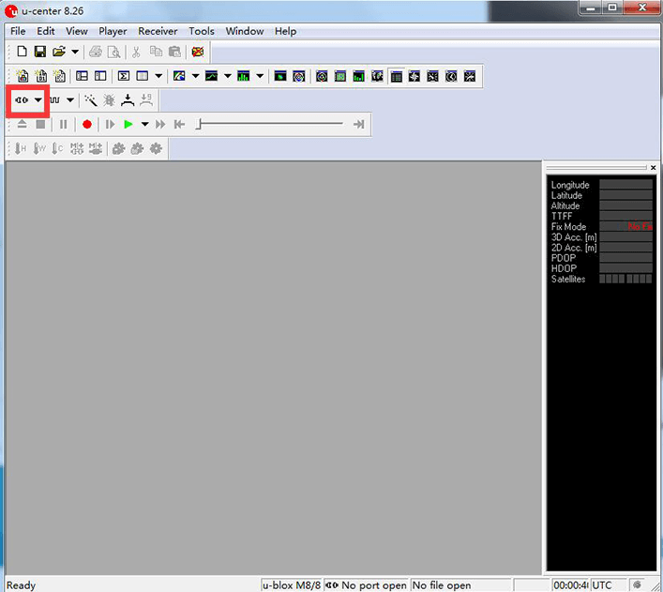The height and width of the screenshot is (592, 663).
Task: Click the port connect plug icon
Action: [22, 100]
